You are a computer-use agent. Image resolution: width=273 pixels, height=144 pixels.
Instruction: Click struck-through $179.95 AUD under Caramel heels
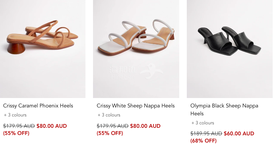coord(19,126)
